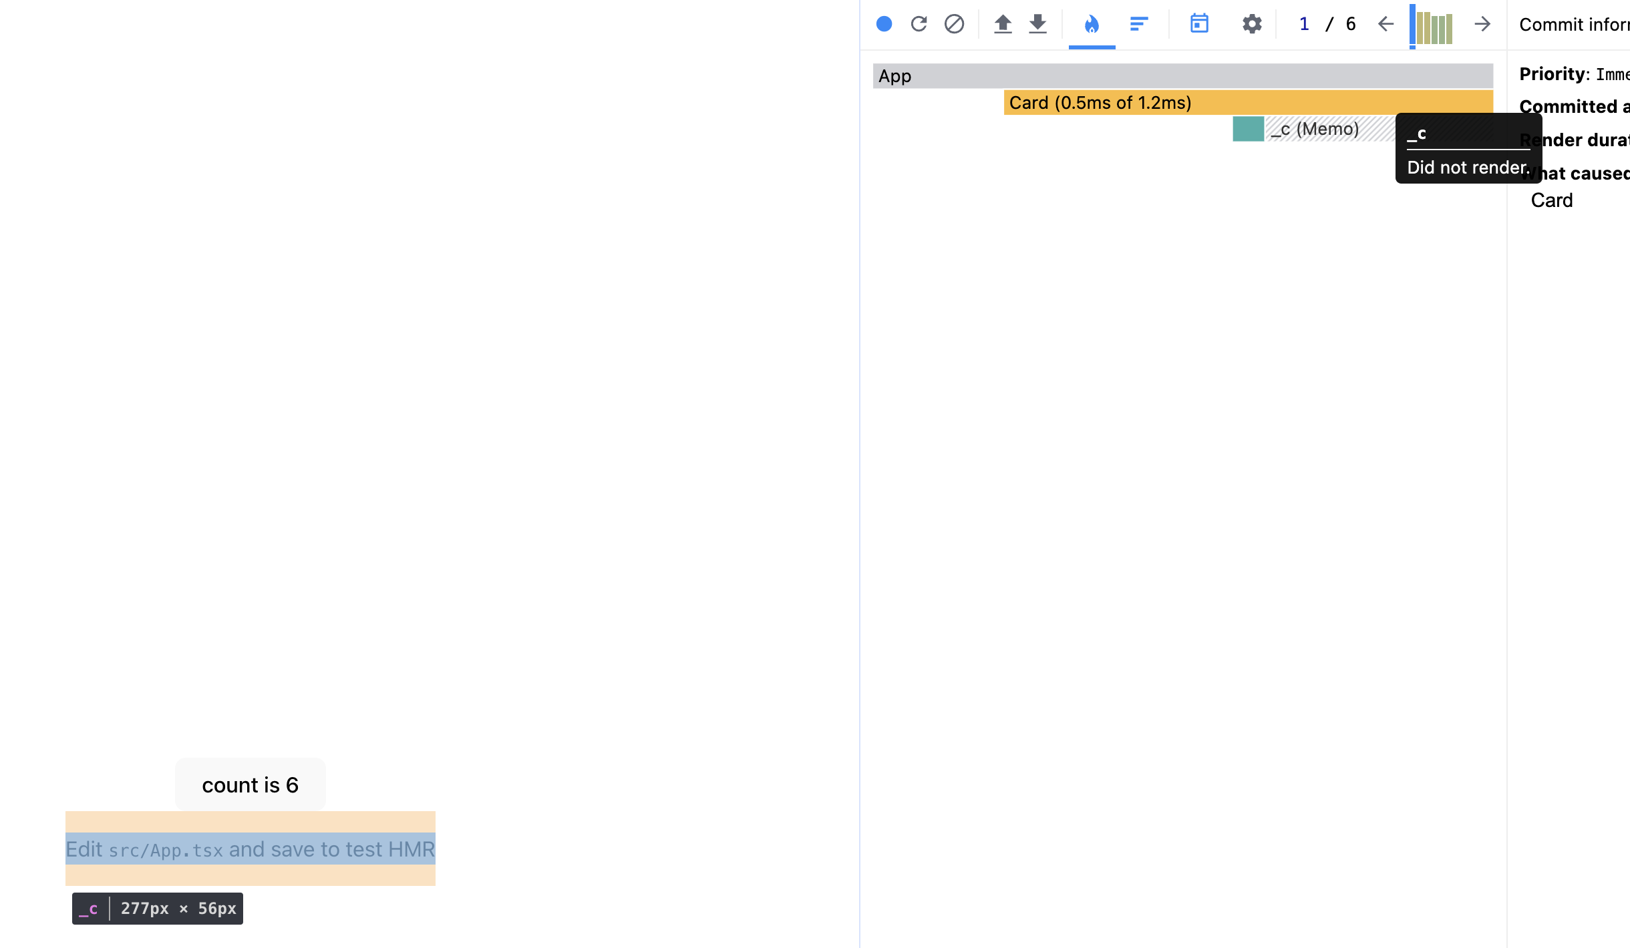
Task: Click the load profile upload arrow icon
Action: point(1003,24)
